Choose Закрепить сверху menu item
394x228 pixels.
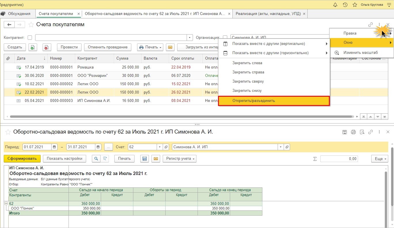[274, 81]
